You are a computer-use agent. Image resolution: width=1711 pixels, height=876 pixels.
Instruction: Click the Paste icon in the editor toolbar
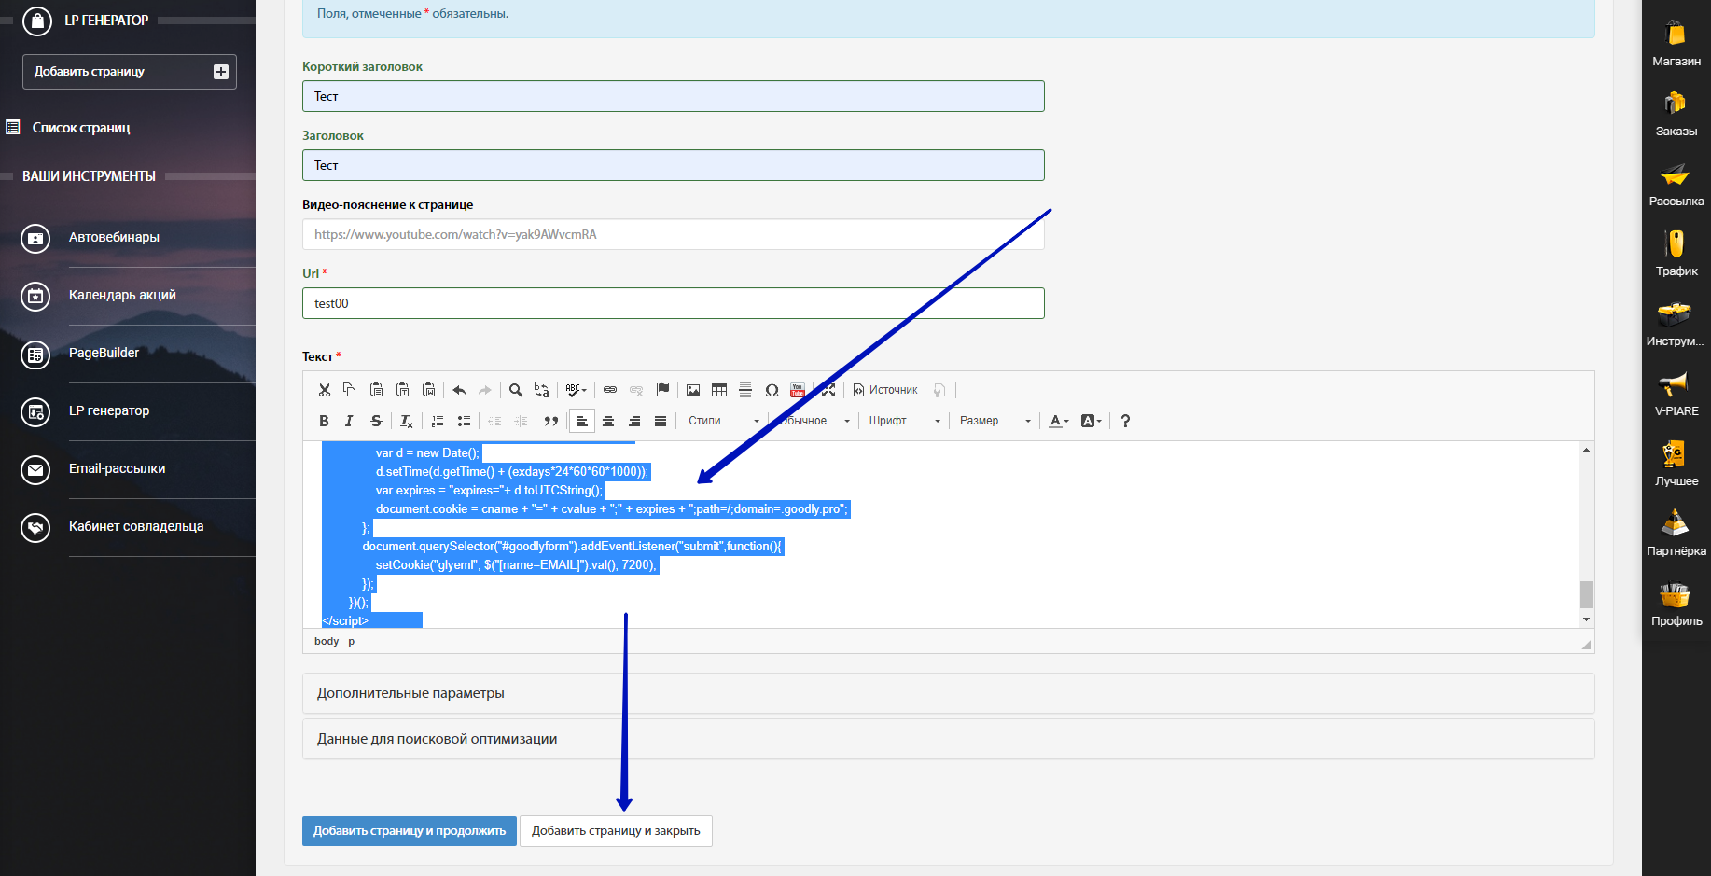point(376,390)
